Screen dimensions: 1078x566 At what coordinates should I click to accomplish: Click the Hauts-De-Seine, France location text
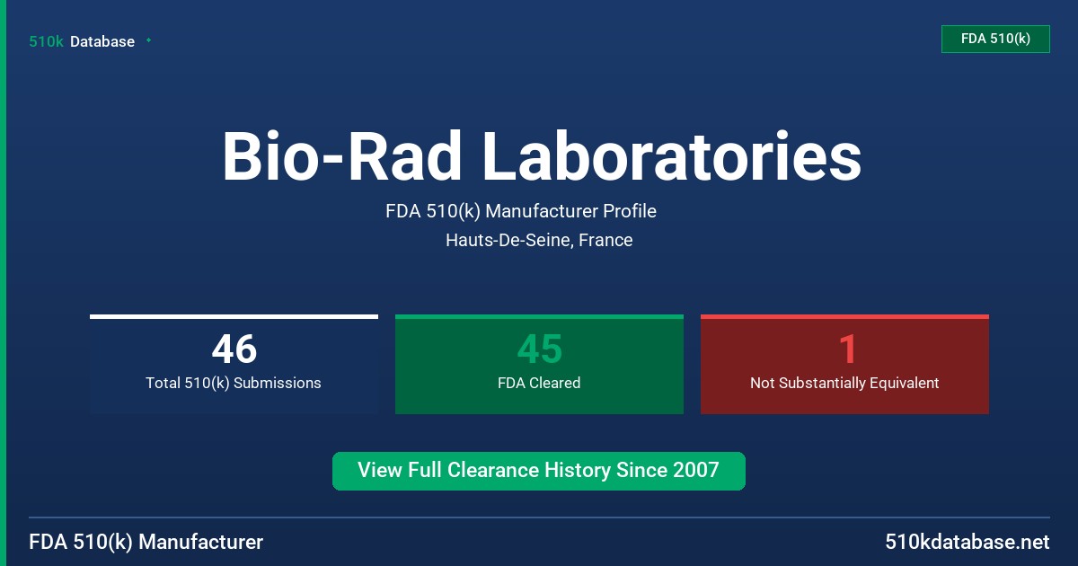539,240
